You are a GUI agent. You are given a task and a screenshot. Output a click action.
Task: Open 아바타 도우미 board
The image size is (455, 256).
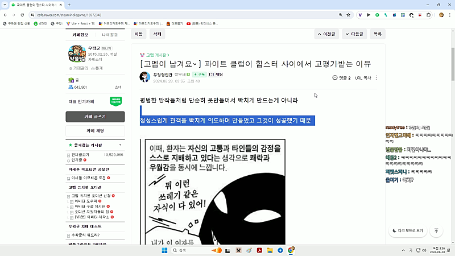86,201
